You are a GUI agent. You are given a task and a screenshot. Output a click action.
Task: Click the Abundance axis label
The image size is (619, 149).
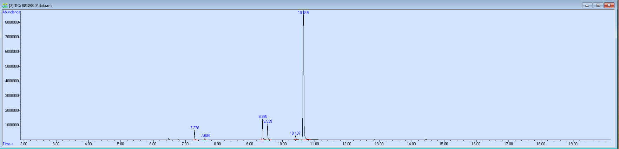tap(11, 12)
